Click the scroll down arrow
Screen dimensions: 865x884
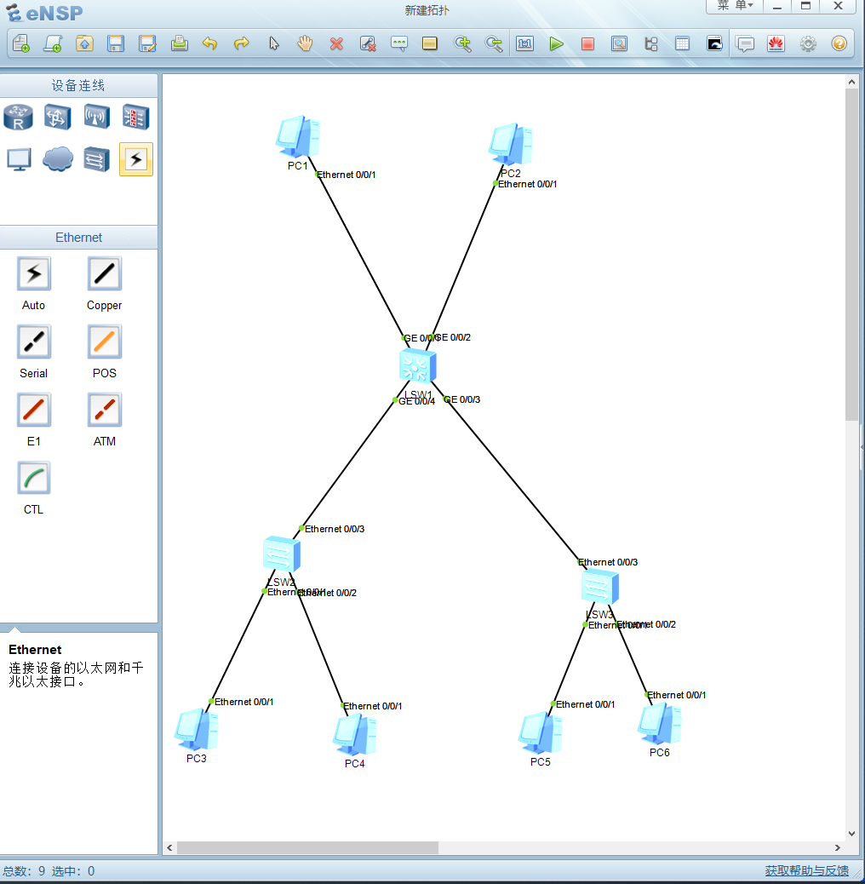click(851, 833)
